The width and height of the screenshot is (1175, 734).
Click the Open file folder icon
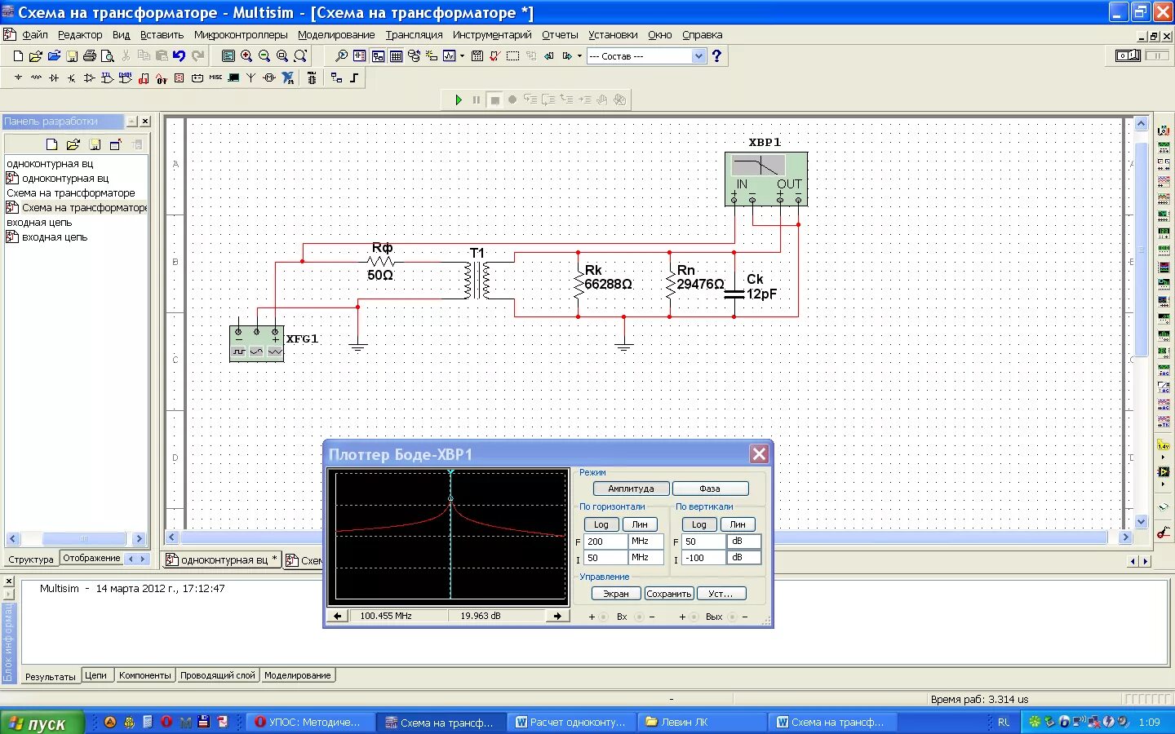click(x=36, y=56)
